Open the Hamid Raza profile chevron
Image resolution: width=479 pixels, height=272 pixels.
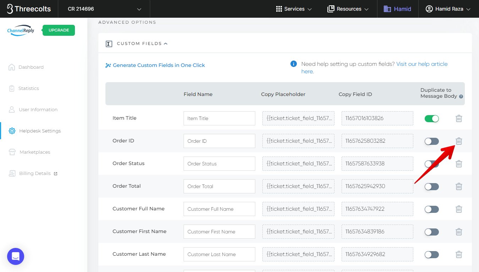468,9
